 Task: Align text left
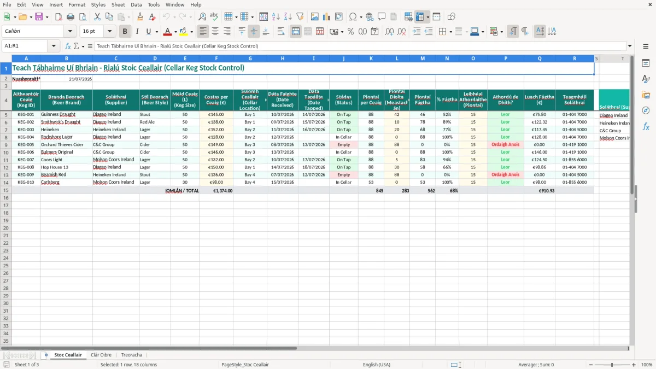pos(203,32)
